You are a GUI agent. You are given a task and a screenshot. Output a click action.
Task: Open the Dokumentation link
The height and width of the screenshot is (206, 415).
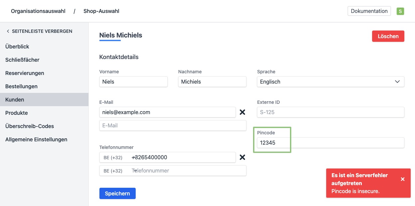tap(369, 11)
